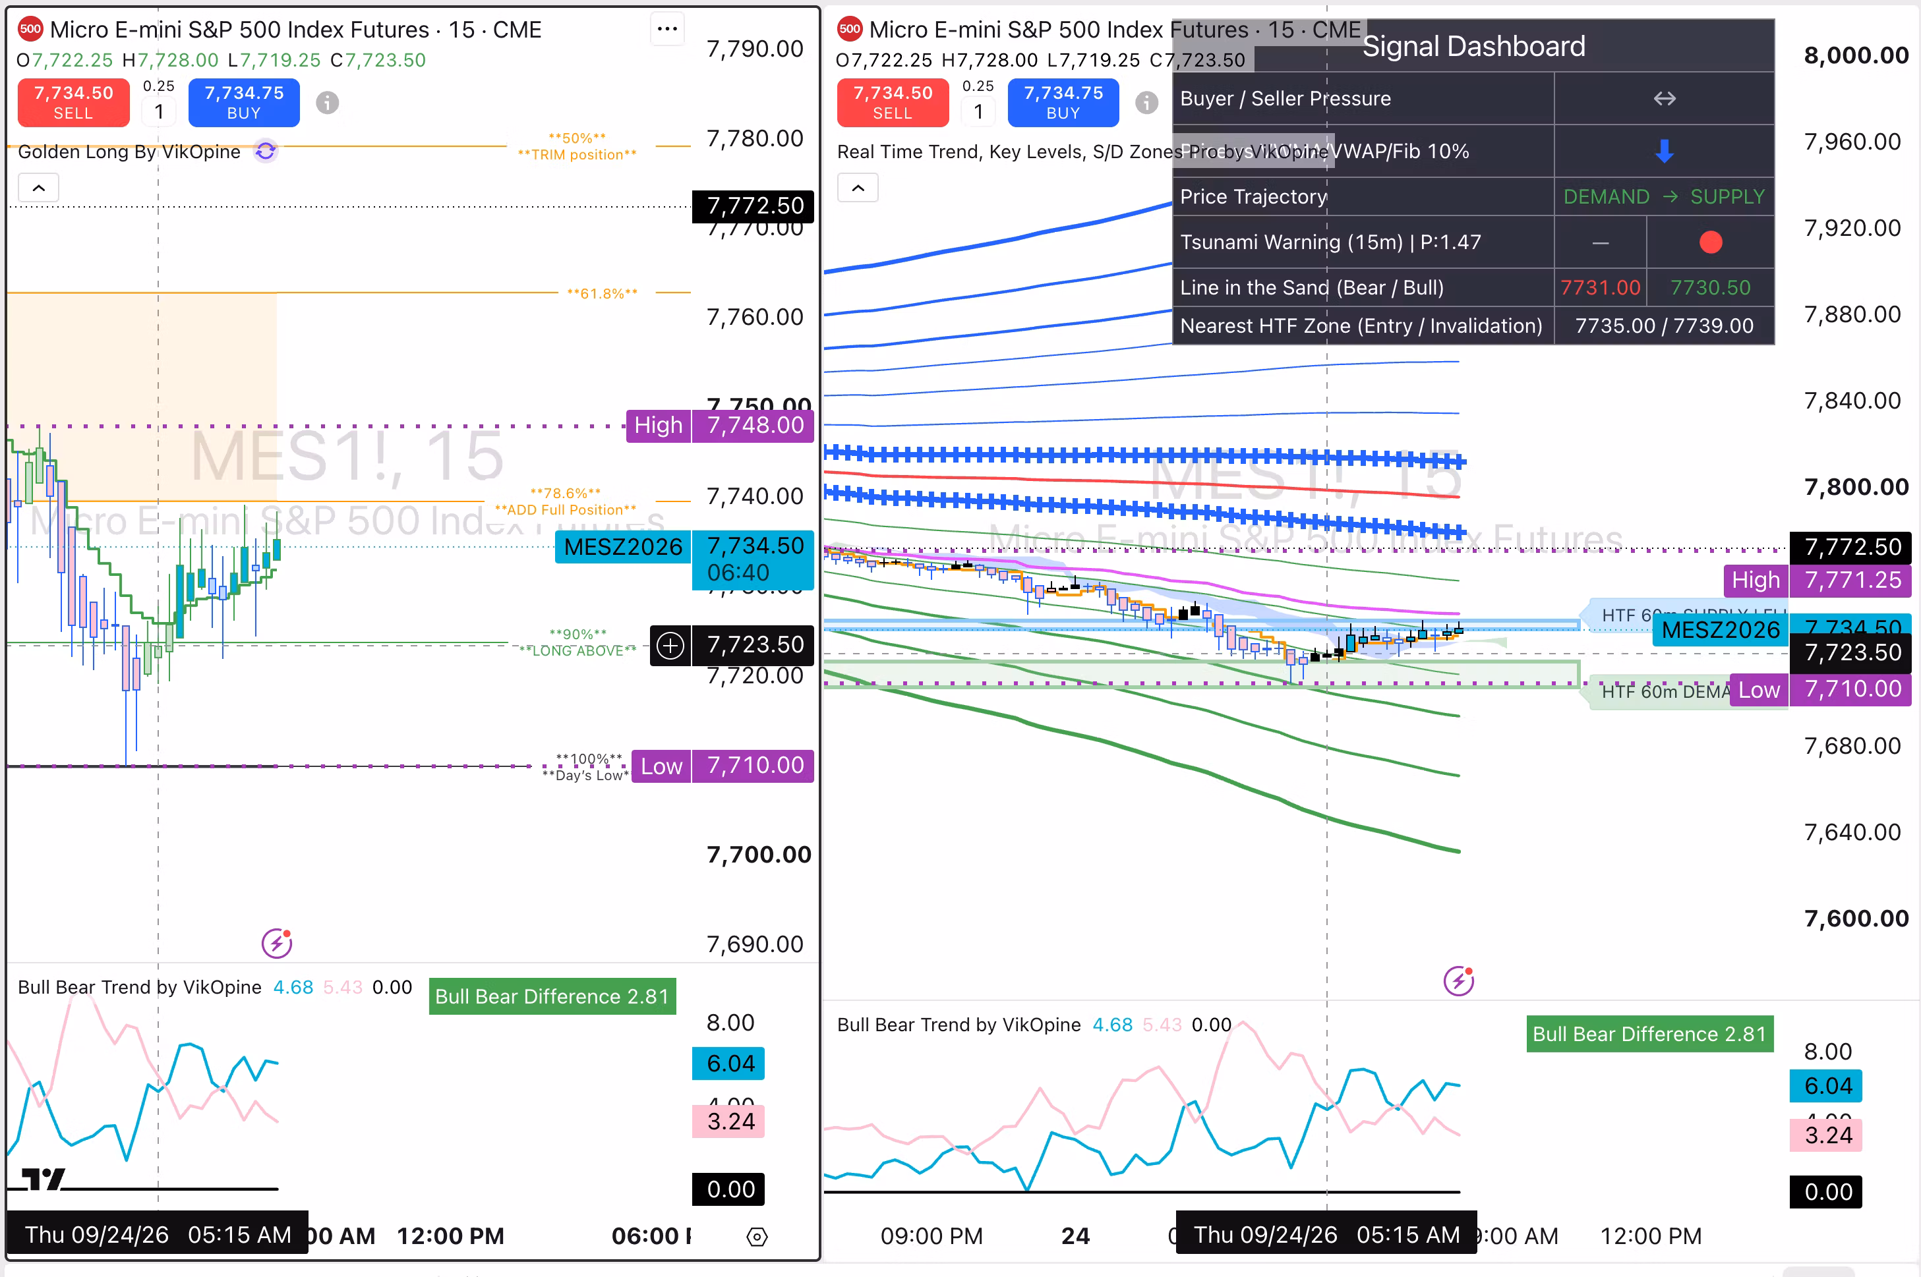Click BUY 7,734.75 button on left chart
Image resolution: width=1921 pixels, height=1277 pixels.
(x=244, y=103)
